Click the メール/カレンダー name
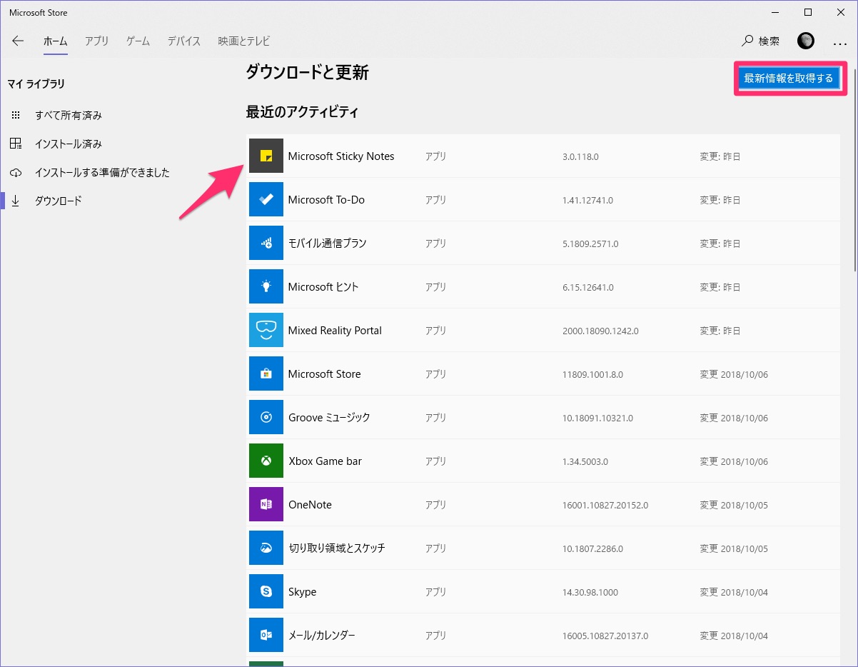Image resolution: width=858 pixels, height=667 pixels. (x=321, y=635)
